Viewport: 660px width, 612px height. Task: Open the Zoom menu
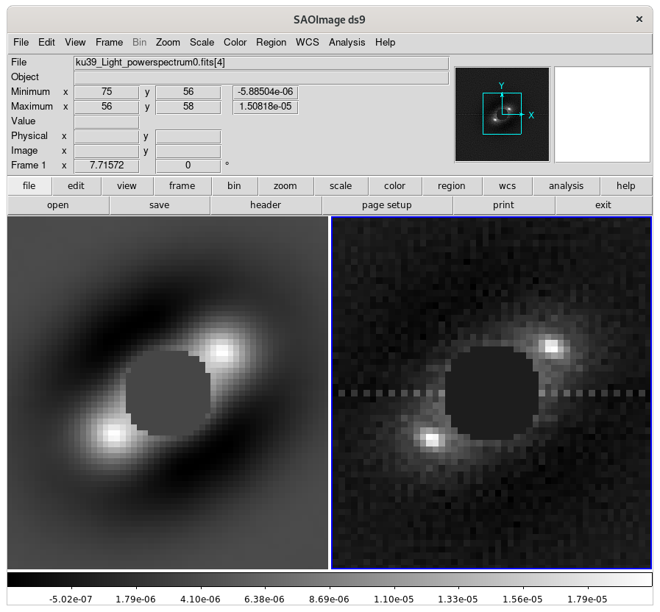pyautogui.click(x=168, y=42)
